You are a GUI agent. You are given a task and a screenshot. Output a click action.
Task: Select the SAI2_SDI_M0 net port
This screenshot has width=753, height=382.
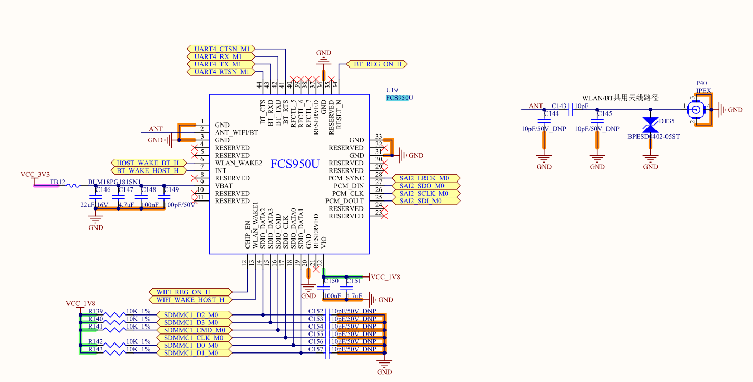pyautogui.click(x=426, y=201)
